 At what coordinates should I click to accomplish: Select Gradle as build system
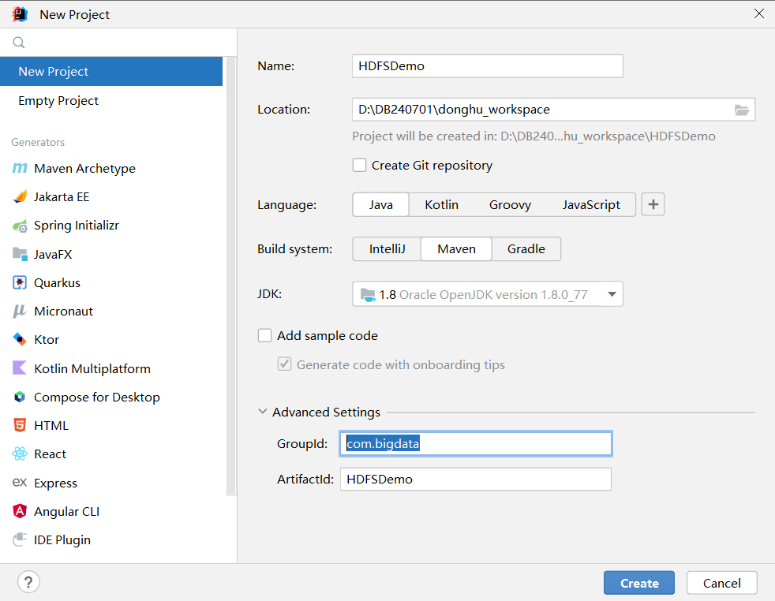526,249
